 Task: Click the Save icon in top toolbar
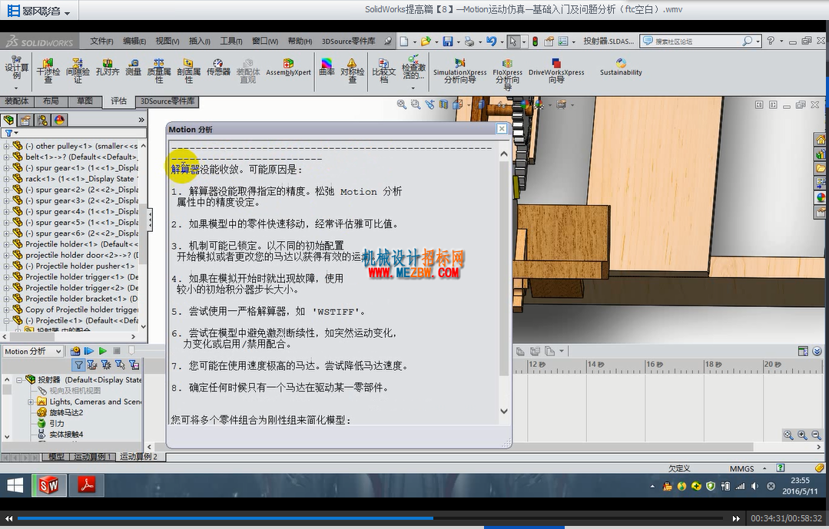click(448, 41)
